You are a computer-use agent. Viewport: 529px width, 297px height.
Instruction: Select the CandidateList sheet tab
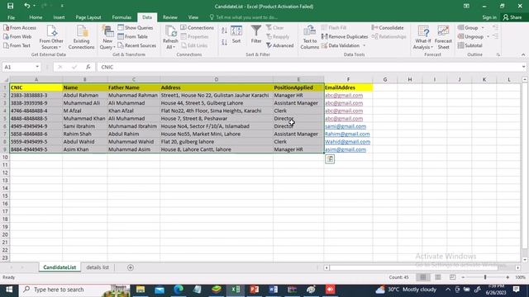[x=60, y=267]
